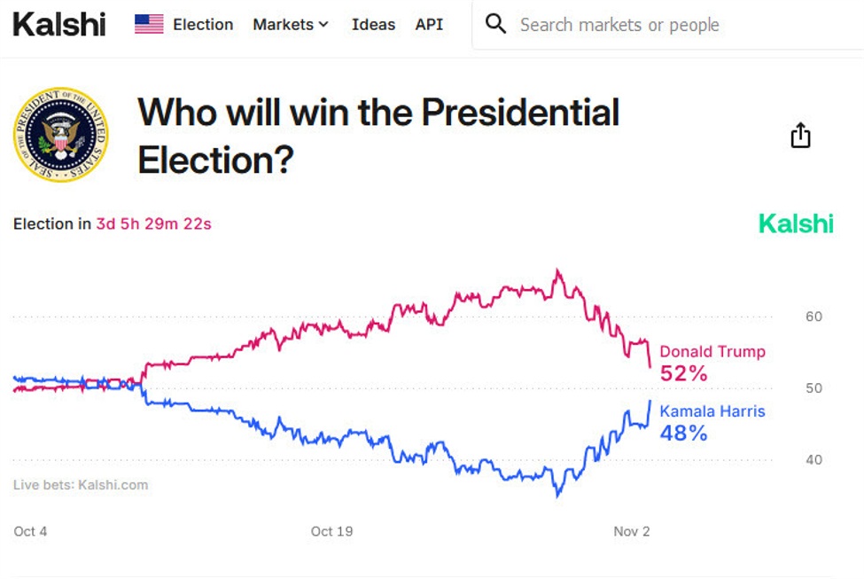Select the Election menu item
Viewport: 864px width, 579px height.
[204, 24]
